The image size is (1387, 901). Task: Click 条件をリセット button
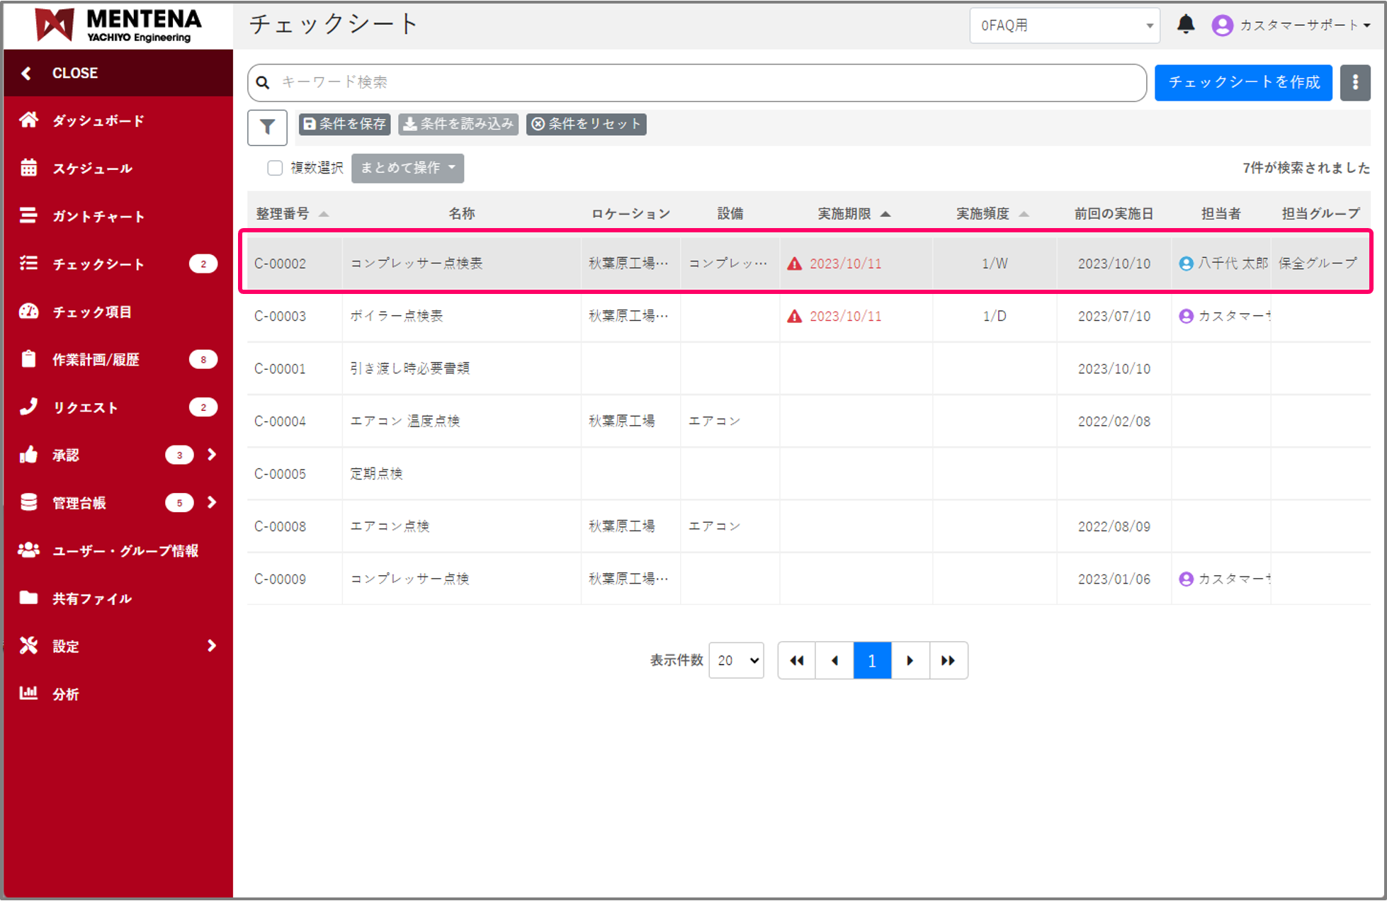point(586,124)
